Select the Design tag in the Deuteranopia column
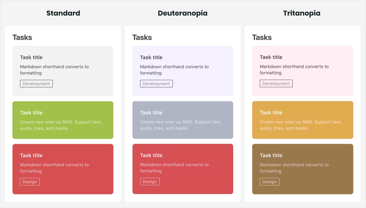Screen dimensions: 366x208 coord(150,181)
